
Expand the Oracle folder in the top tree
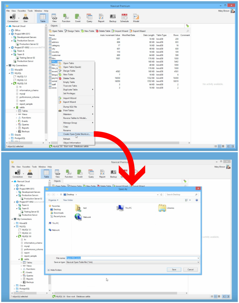tap(9, 135)
